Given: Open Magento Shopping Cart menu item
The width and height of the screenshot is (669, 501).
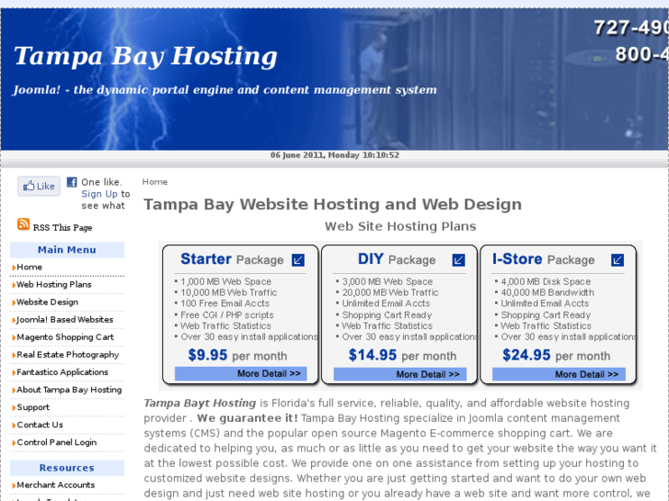Looking at the screenshot, I should tap(65, 337).
